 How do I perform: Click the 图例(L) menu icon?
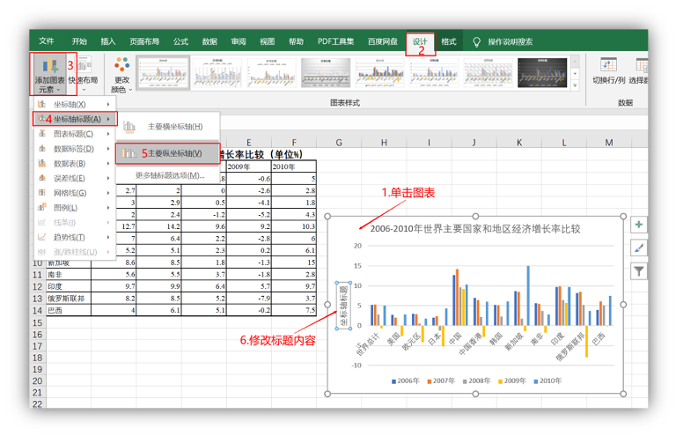[42, 208]
